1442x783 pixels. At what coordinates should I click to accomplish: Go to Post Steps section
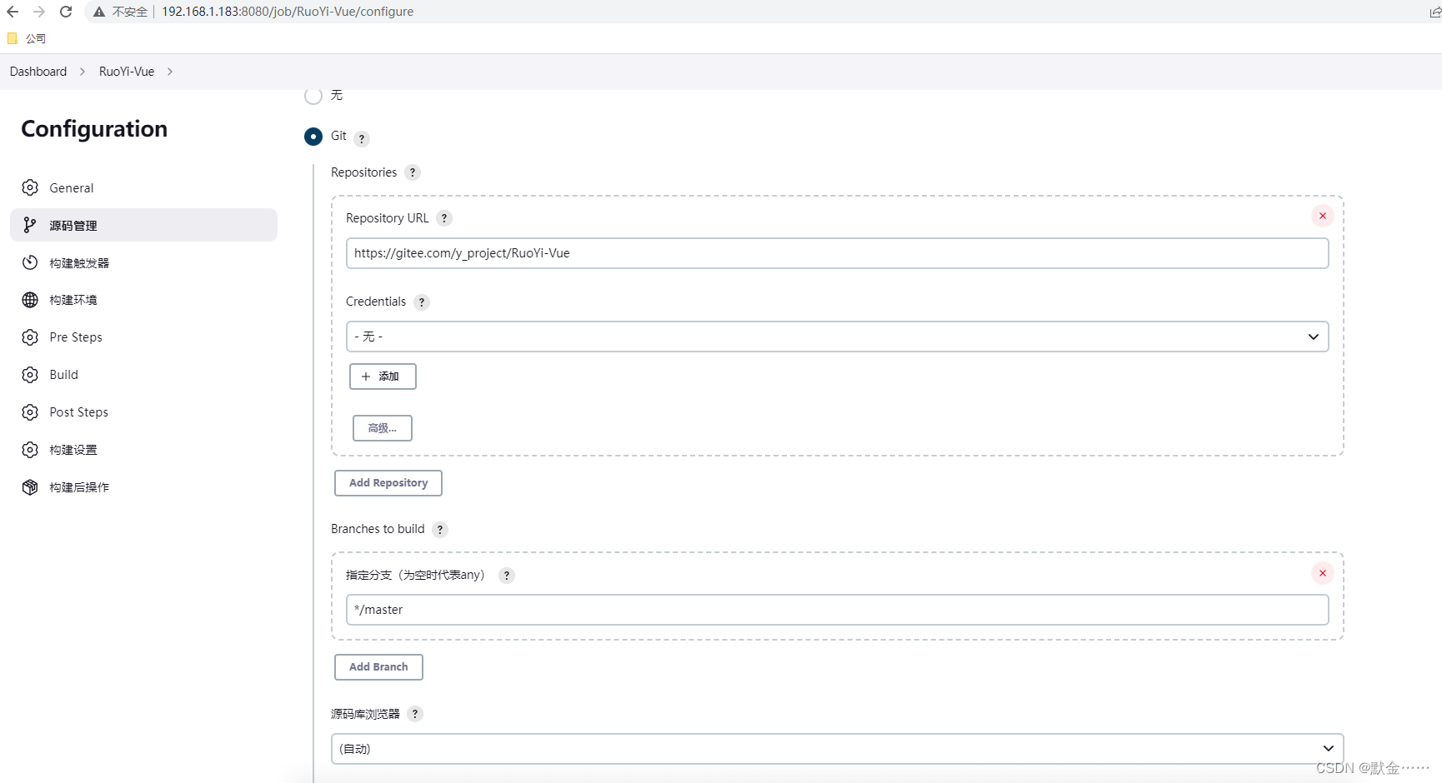tap(143, 412)
